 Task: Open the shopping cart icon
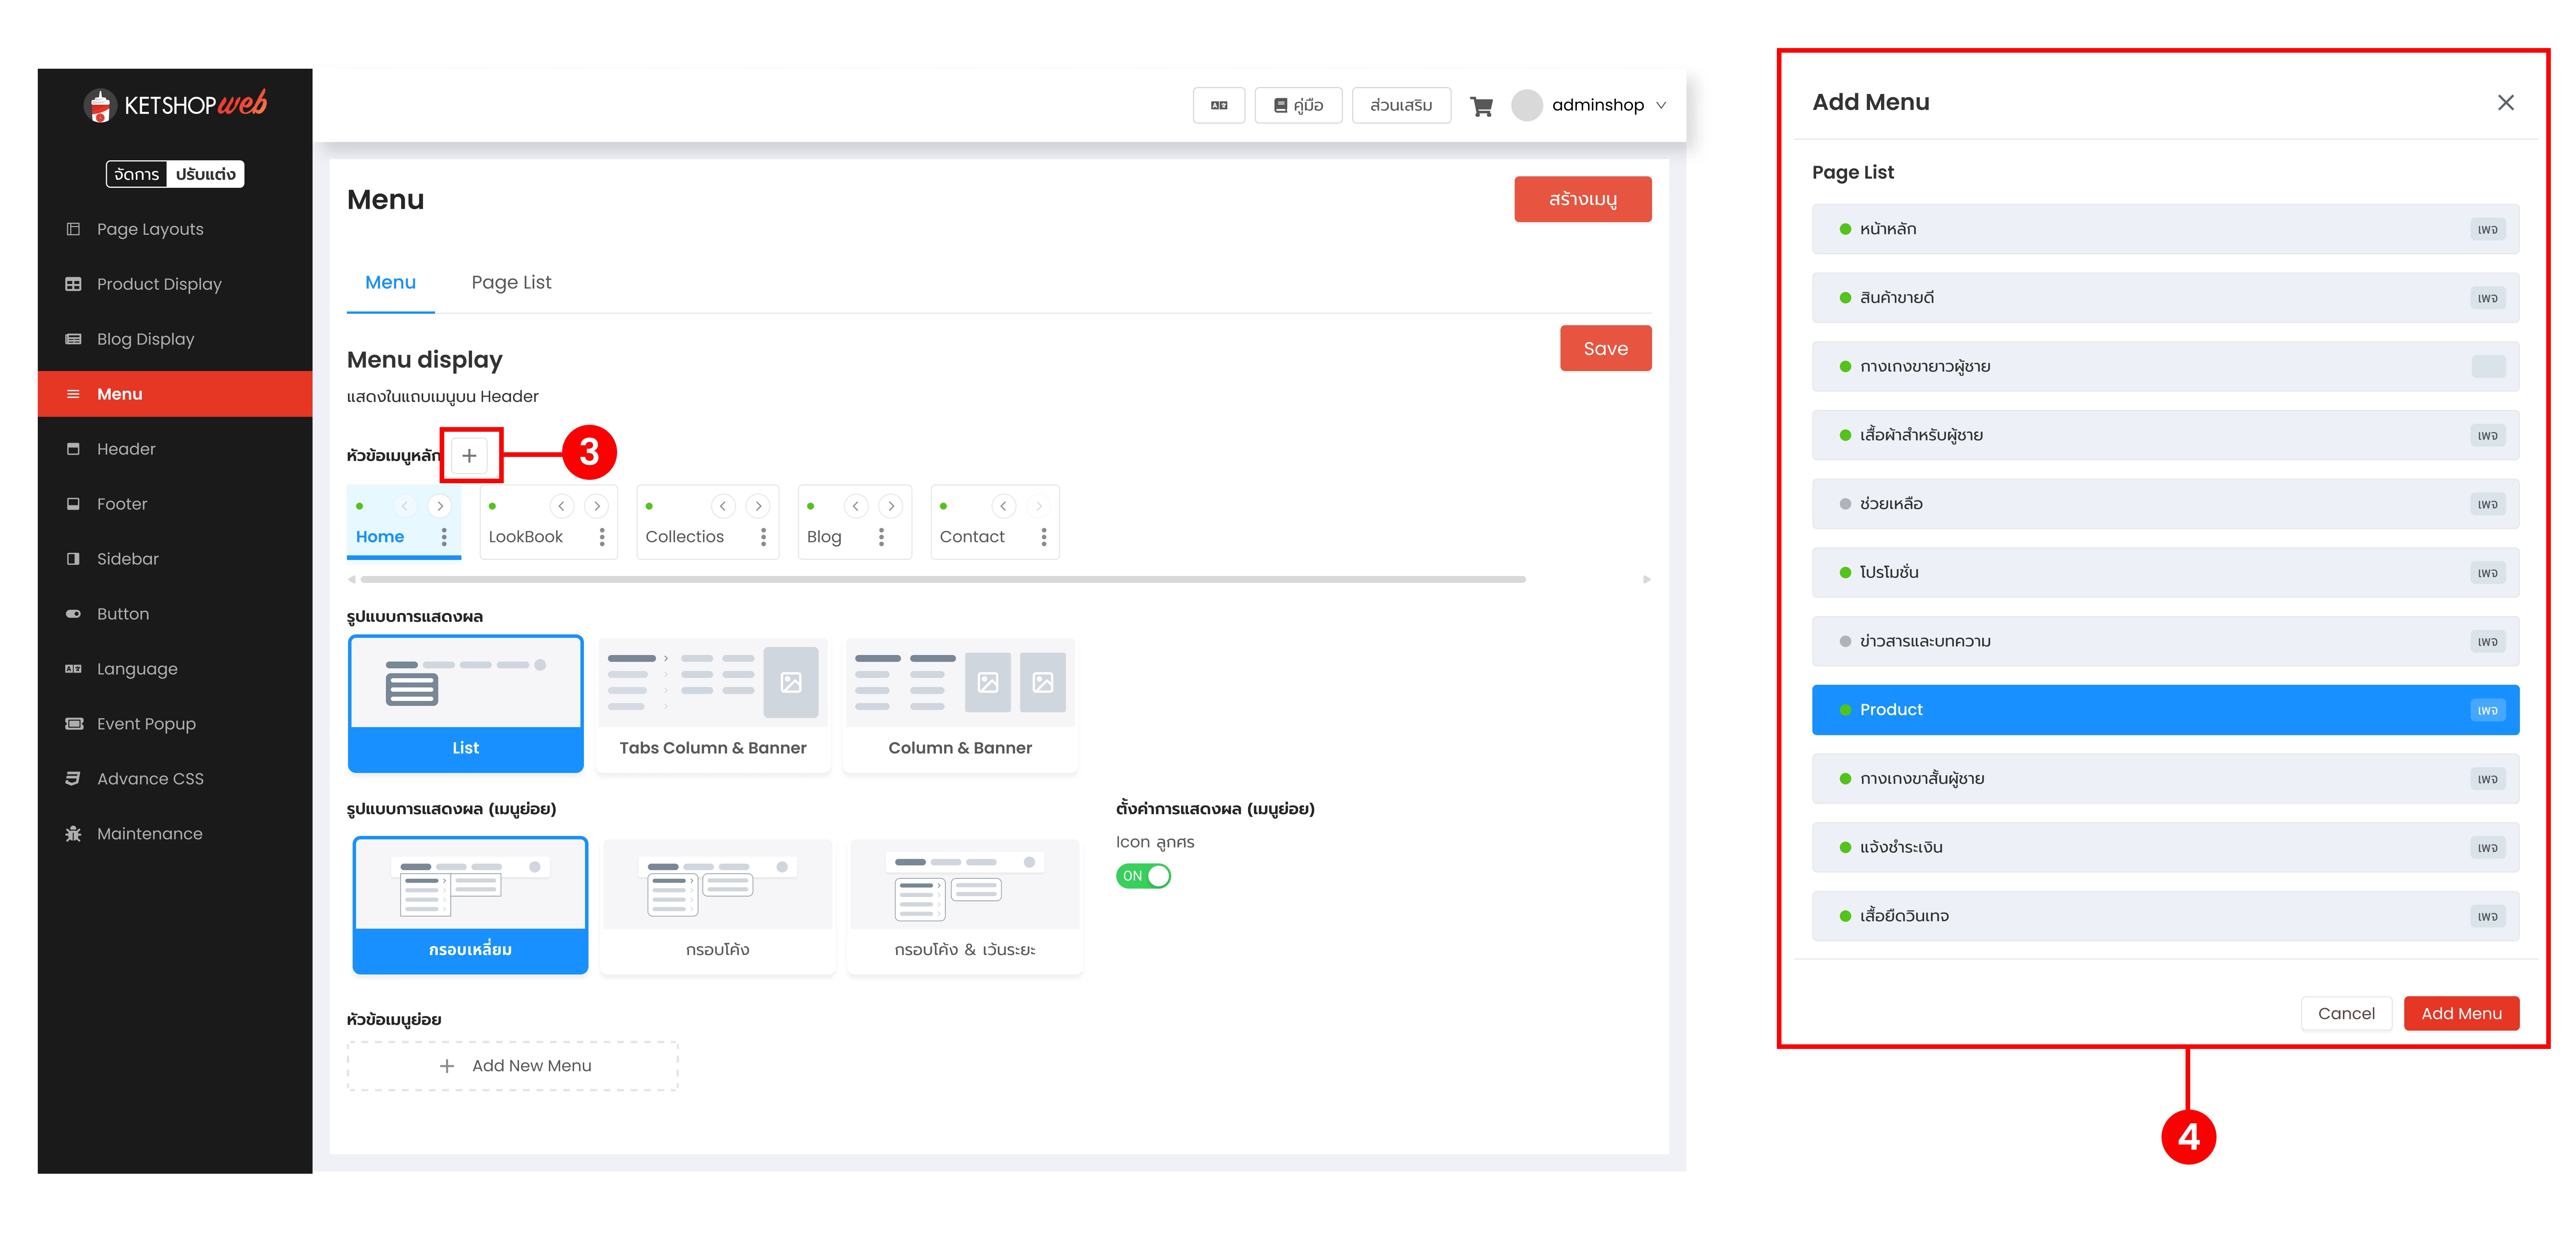tap(1481, 106)
